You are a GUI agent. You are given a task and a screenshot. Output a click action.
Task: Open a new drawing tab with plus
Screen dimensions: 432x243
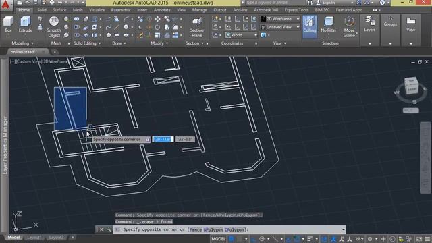pos(55,51)
